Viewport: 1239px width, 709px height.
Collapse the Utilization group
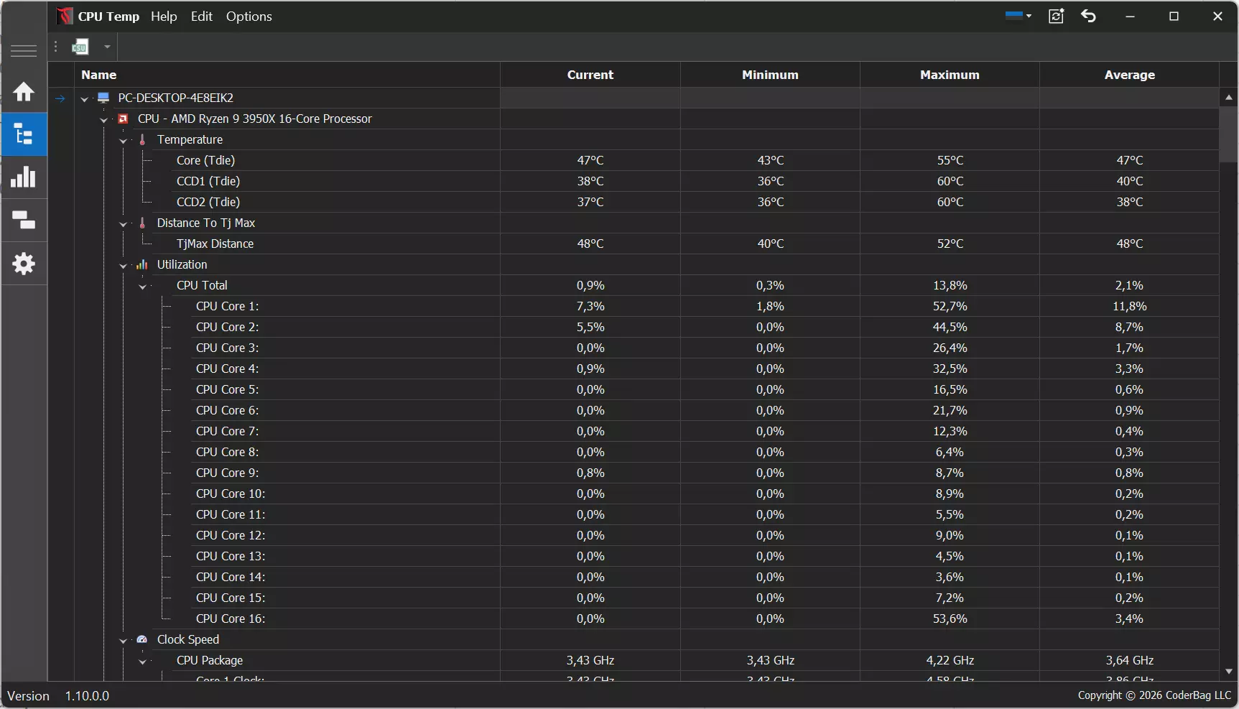[x=124, y=265]
